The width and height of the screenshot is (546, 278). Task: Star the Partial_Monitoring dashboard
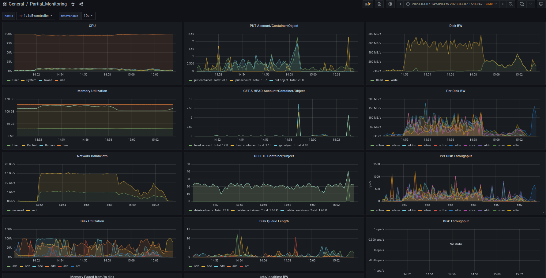pos(73,4)
